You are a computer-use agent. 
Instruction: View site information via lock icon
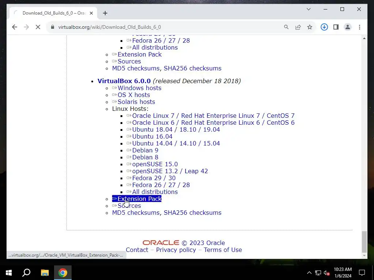(53, 27)
